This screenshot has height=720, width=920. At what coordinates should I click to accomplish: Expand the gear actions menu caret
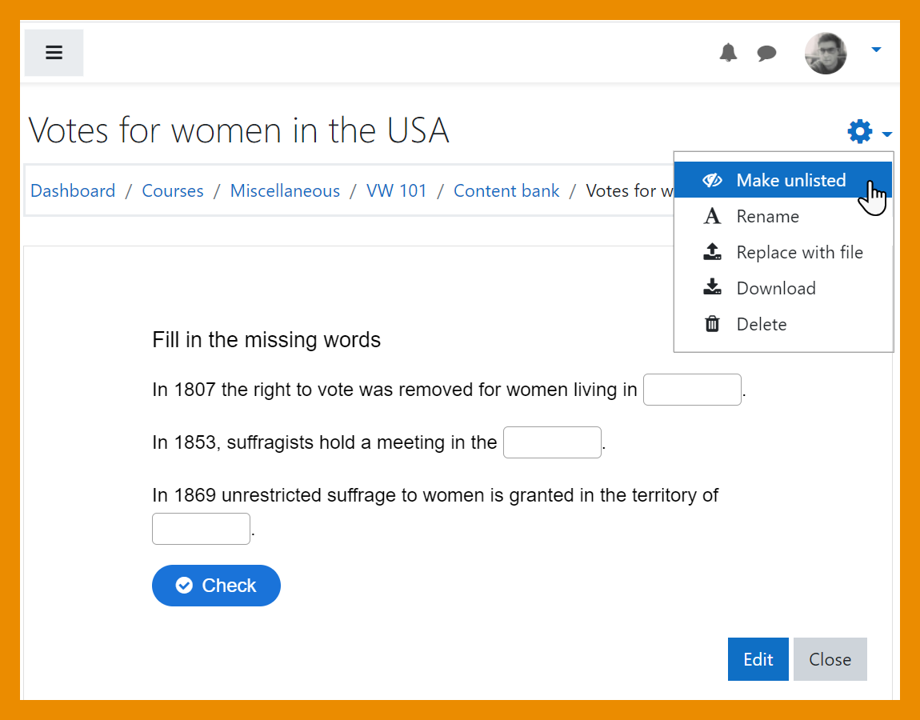point(886,134)
